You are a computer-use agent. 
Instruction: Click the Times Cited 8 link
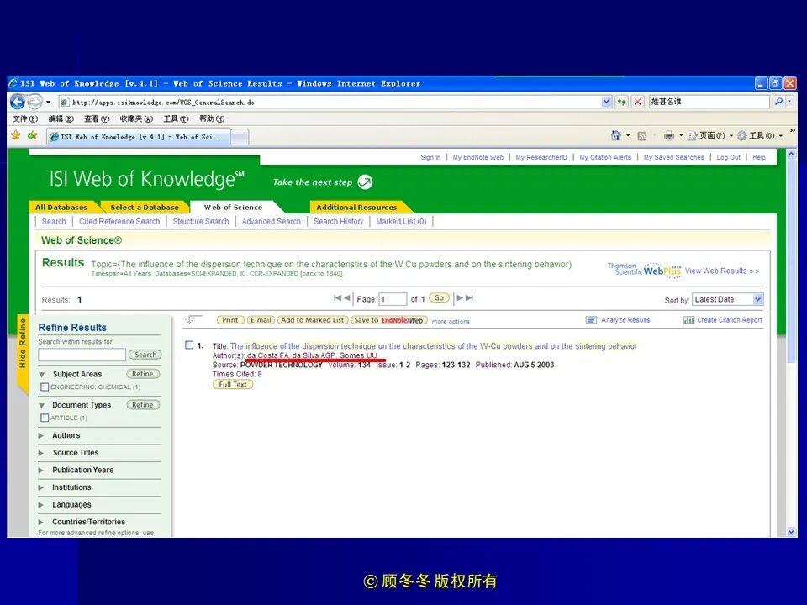click(x=260, y=374)
